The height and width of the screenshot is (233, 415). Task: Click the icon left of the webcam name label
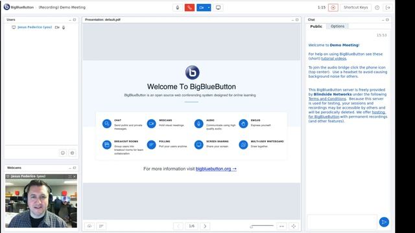8,176
